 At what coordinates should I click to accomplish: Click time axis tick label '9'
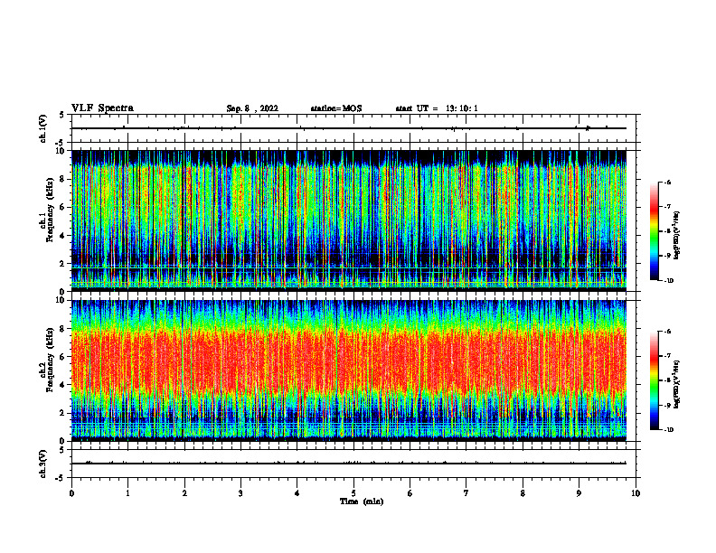point(579,493)
